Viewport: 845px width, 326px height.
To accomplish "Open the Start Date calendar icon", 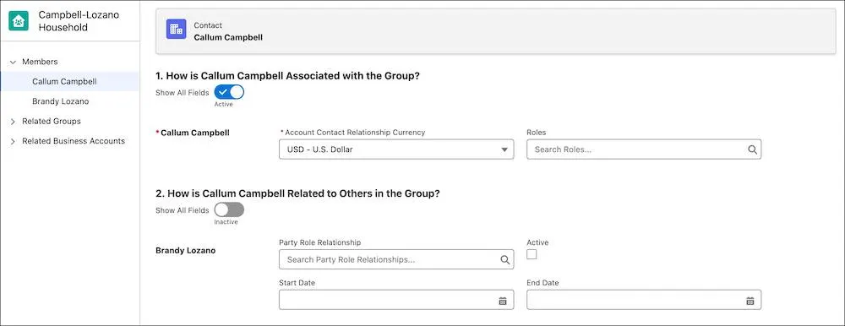I will pyautogui.click(x=503, y=301).
